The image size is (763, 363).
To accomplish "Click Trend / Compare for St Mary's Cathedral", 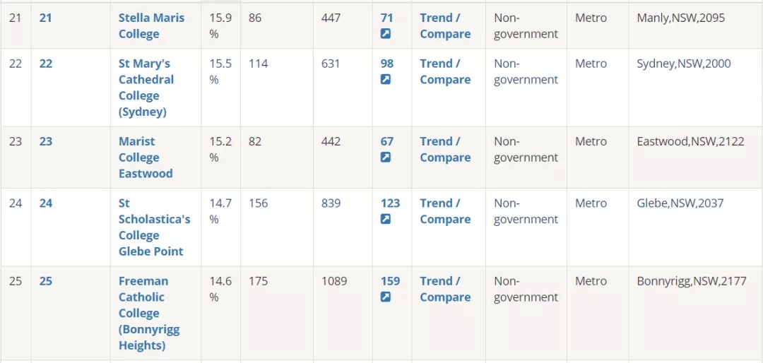I will (445, 71).
